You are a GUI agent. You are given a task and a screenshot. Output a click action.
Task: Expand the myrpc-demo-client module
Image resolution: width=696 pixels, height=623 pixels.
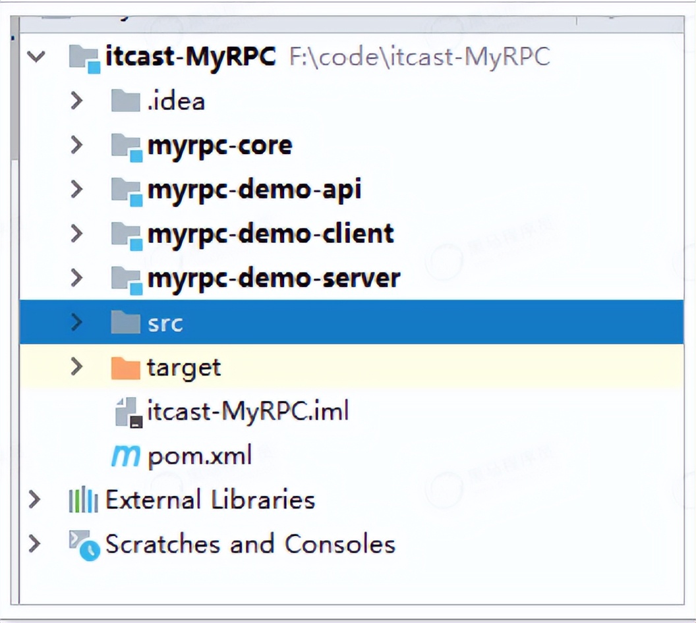click(x=77, y=234)
